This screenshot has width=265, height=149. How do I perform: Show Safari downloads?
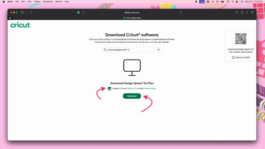point(237,12)
